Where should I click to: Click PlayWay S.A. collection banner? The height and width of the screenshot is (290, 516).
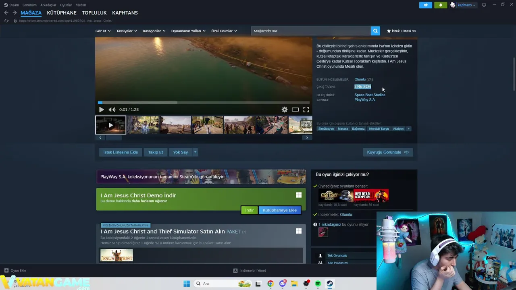coord(201,177)
